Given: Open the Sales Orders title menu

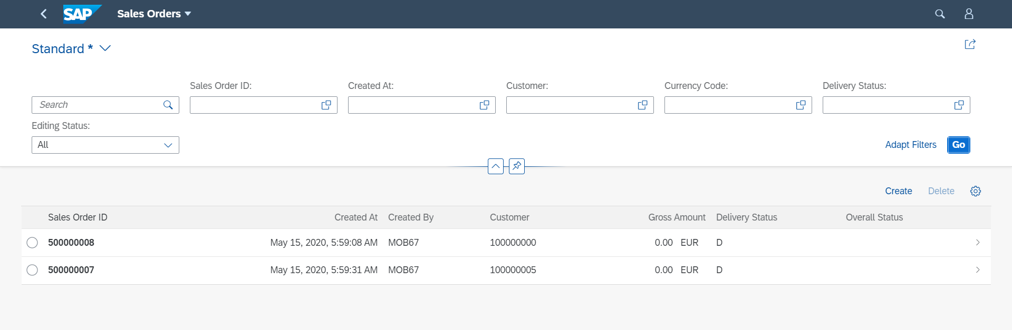Looking at the screenshot, I should pyautogui.click(x=154, y=14).
